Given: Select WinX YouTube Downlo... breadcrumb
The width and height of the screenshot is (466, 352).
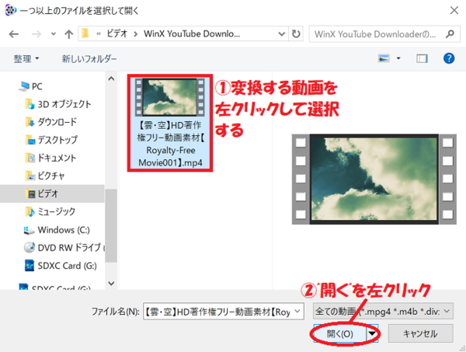Looking at the screenshot, I should point(192,33).
